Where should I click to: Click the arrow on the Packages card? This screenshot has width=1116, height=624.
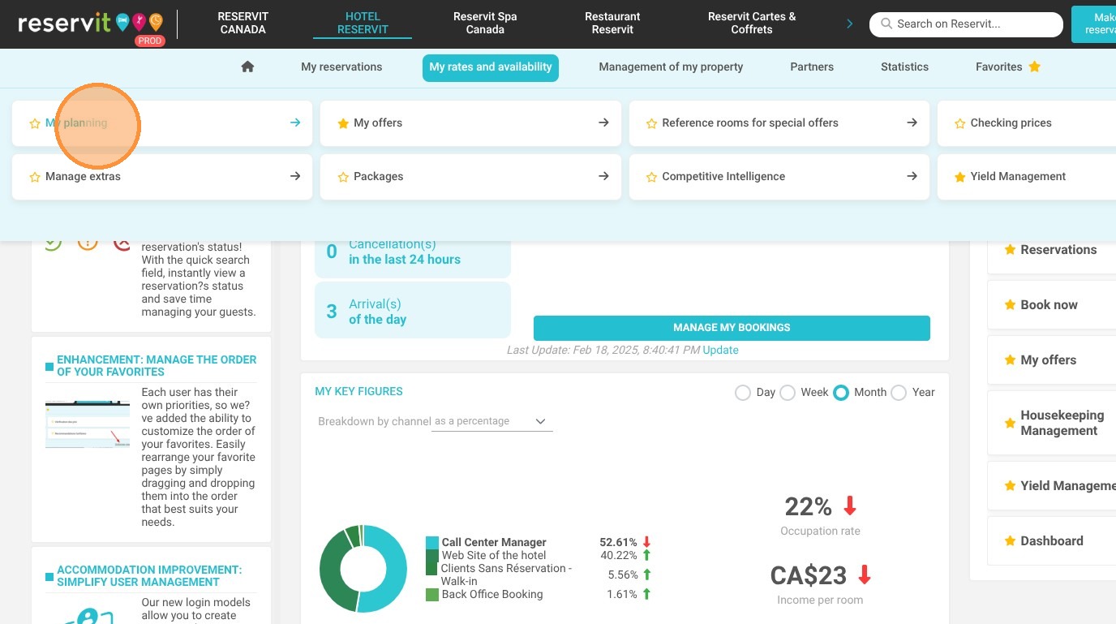point(603,176)
